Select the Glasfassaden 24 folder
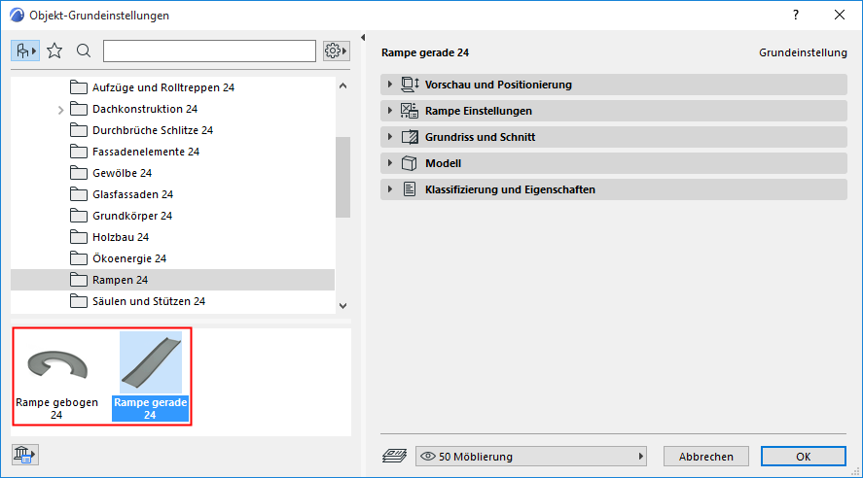Screen dimensions: 863x478 132,194
